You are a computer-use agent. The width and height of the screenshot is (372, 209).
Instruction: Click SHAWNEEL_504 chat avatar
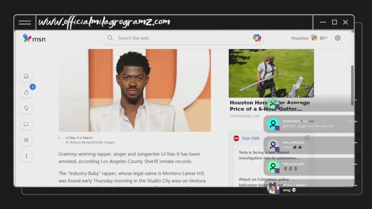[x=273, y=124]
